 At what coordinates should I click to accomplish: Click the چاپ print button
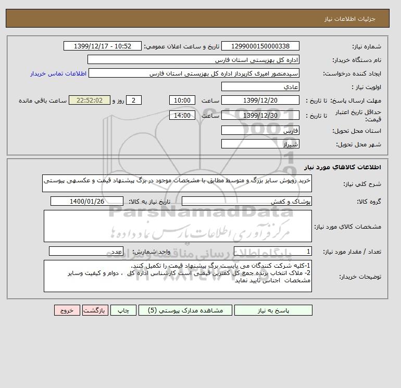click(x=123, y=310)
